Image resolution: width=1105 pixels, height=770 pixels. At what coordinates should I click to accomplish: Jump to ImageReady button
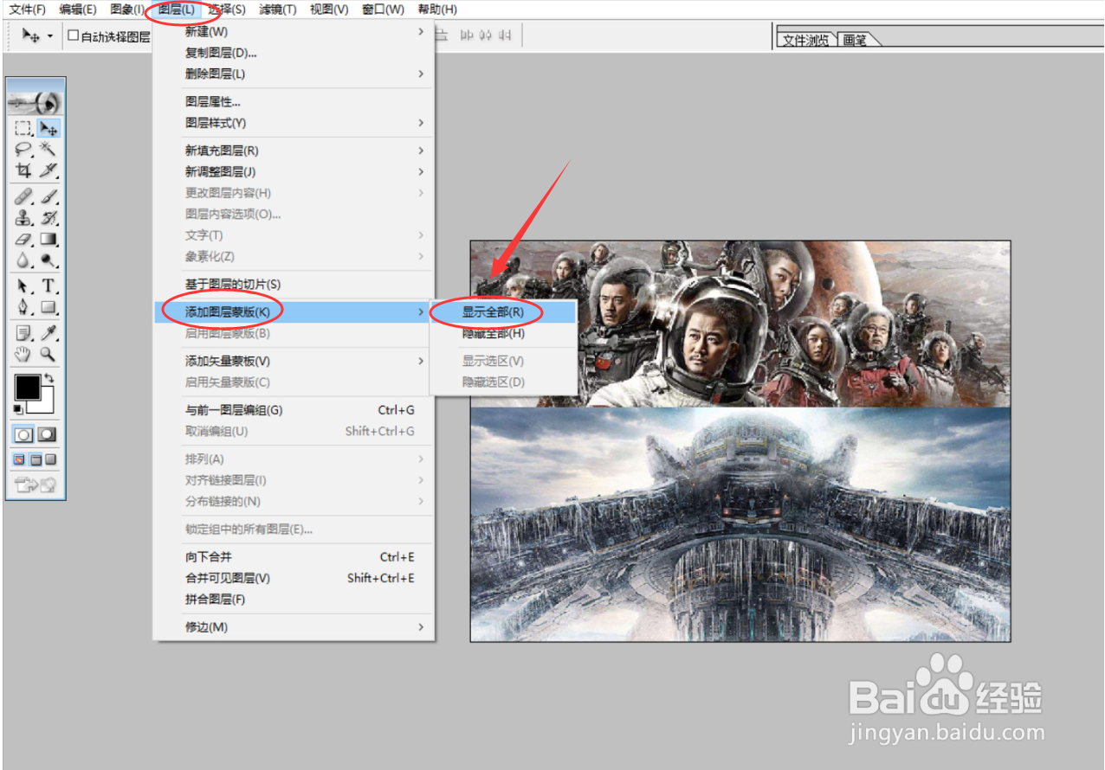[36, 485]
